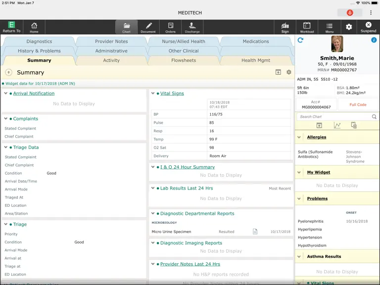380x285 pixels.
Task: Collapse the Asthma Results panel chevron
Action: pyautogui.click(x=299, y=256)
